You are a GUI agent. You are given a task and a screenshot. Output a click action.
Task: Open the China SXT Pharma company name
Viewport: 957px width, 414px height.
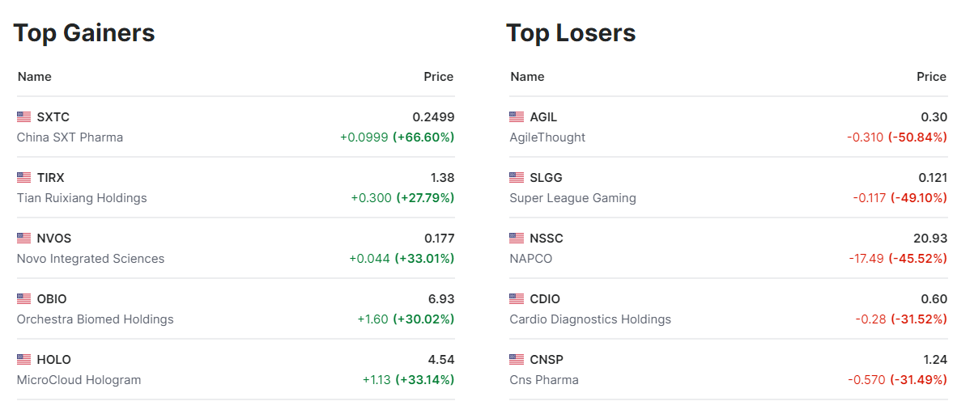(x=70, y=137)
